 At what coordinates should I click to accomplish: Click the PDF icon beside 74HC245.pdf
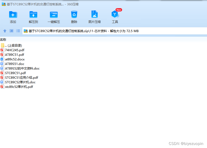pyautogui.click(x=2, y=50)
